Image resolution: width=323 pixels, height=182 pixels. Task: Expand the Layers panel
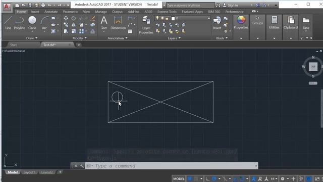point(174,38)
